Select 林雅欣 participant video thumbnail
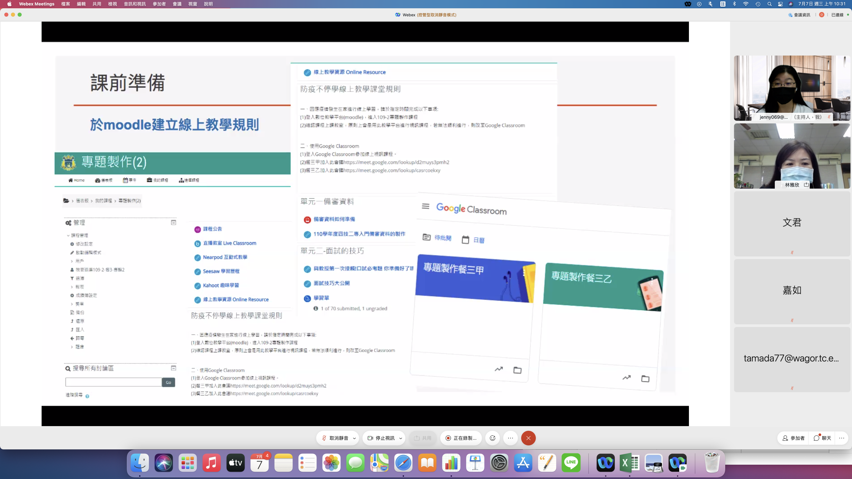The width and height of the screenshot is (852, 479). pyautogui.click(x=792, y=156)
